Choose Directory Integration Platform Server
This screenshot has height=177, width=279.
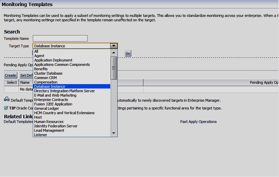(x=72, y=91)
